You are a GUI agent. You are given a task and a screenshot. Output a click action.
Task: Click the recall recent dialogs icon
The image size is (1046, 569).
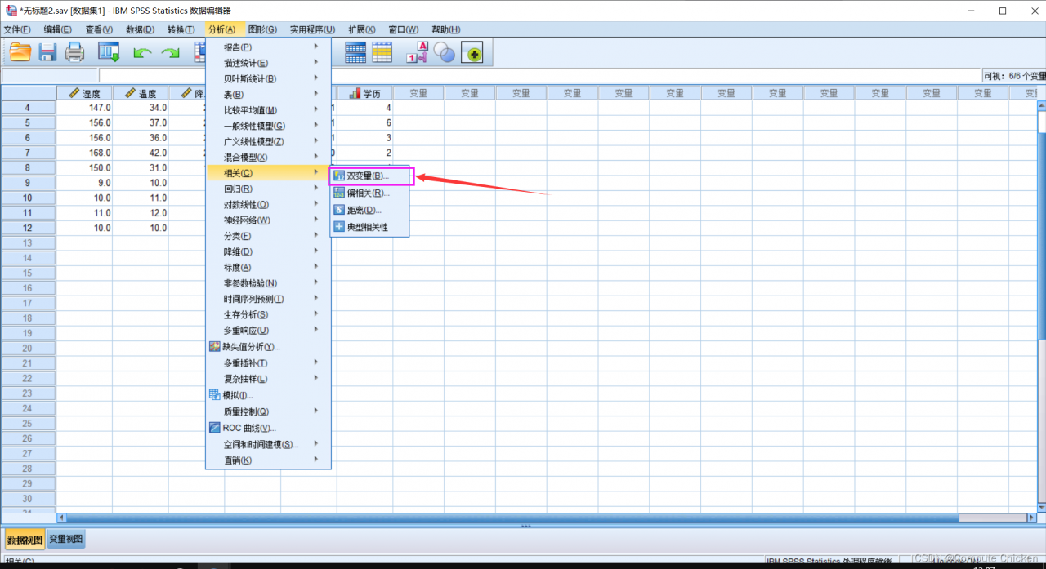point(109,52)
